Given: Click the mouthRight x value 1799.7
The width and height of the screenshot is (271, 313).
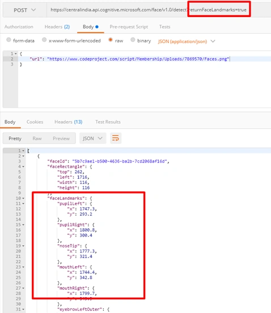Looking at the screenshot, I should [87, 294].
